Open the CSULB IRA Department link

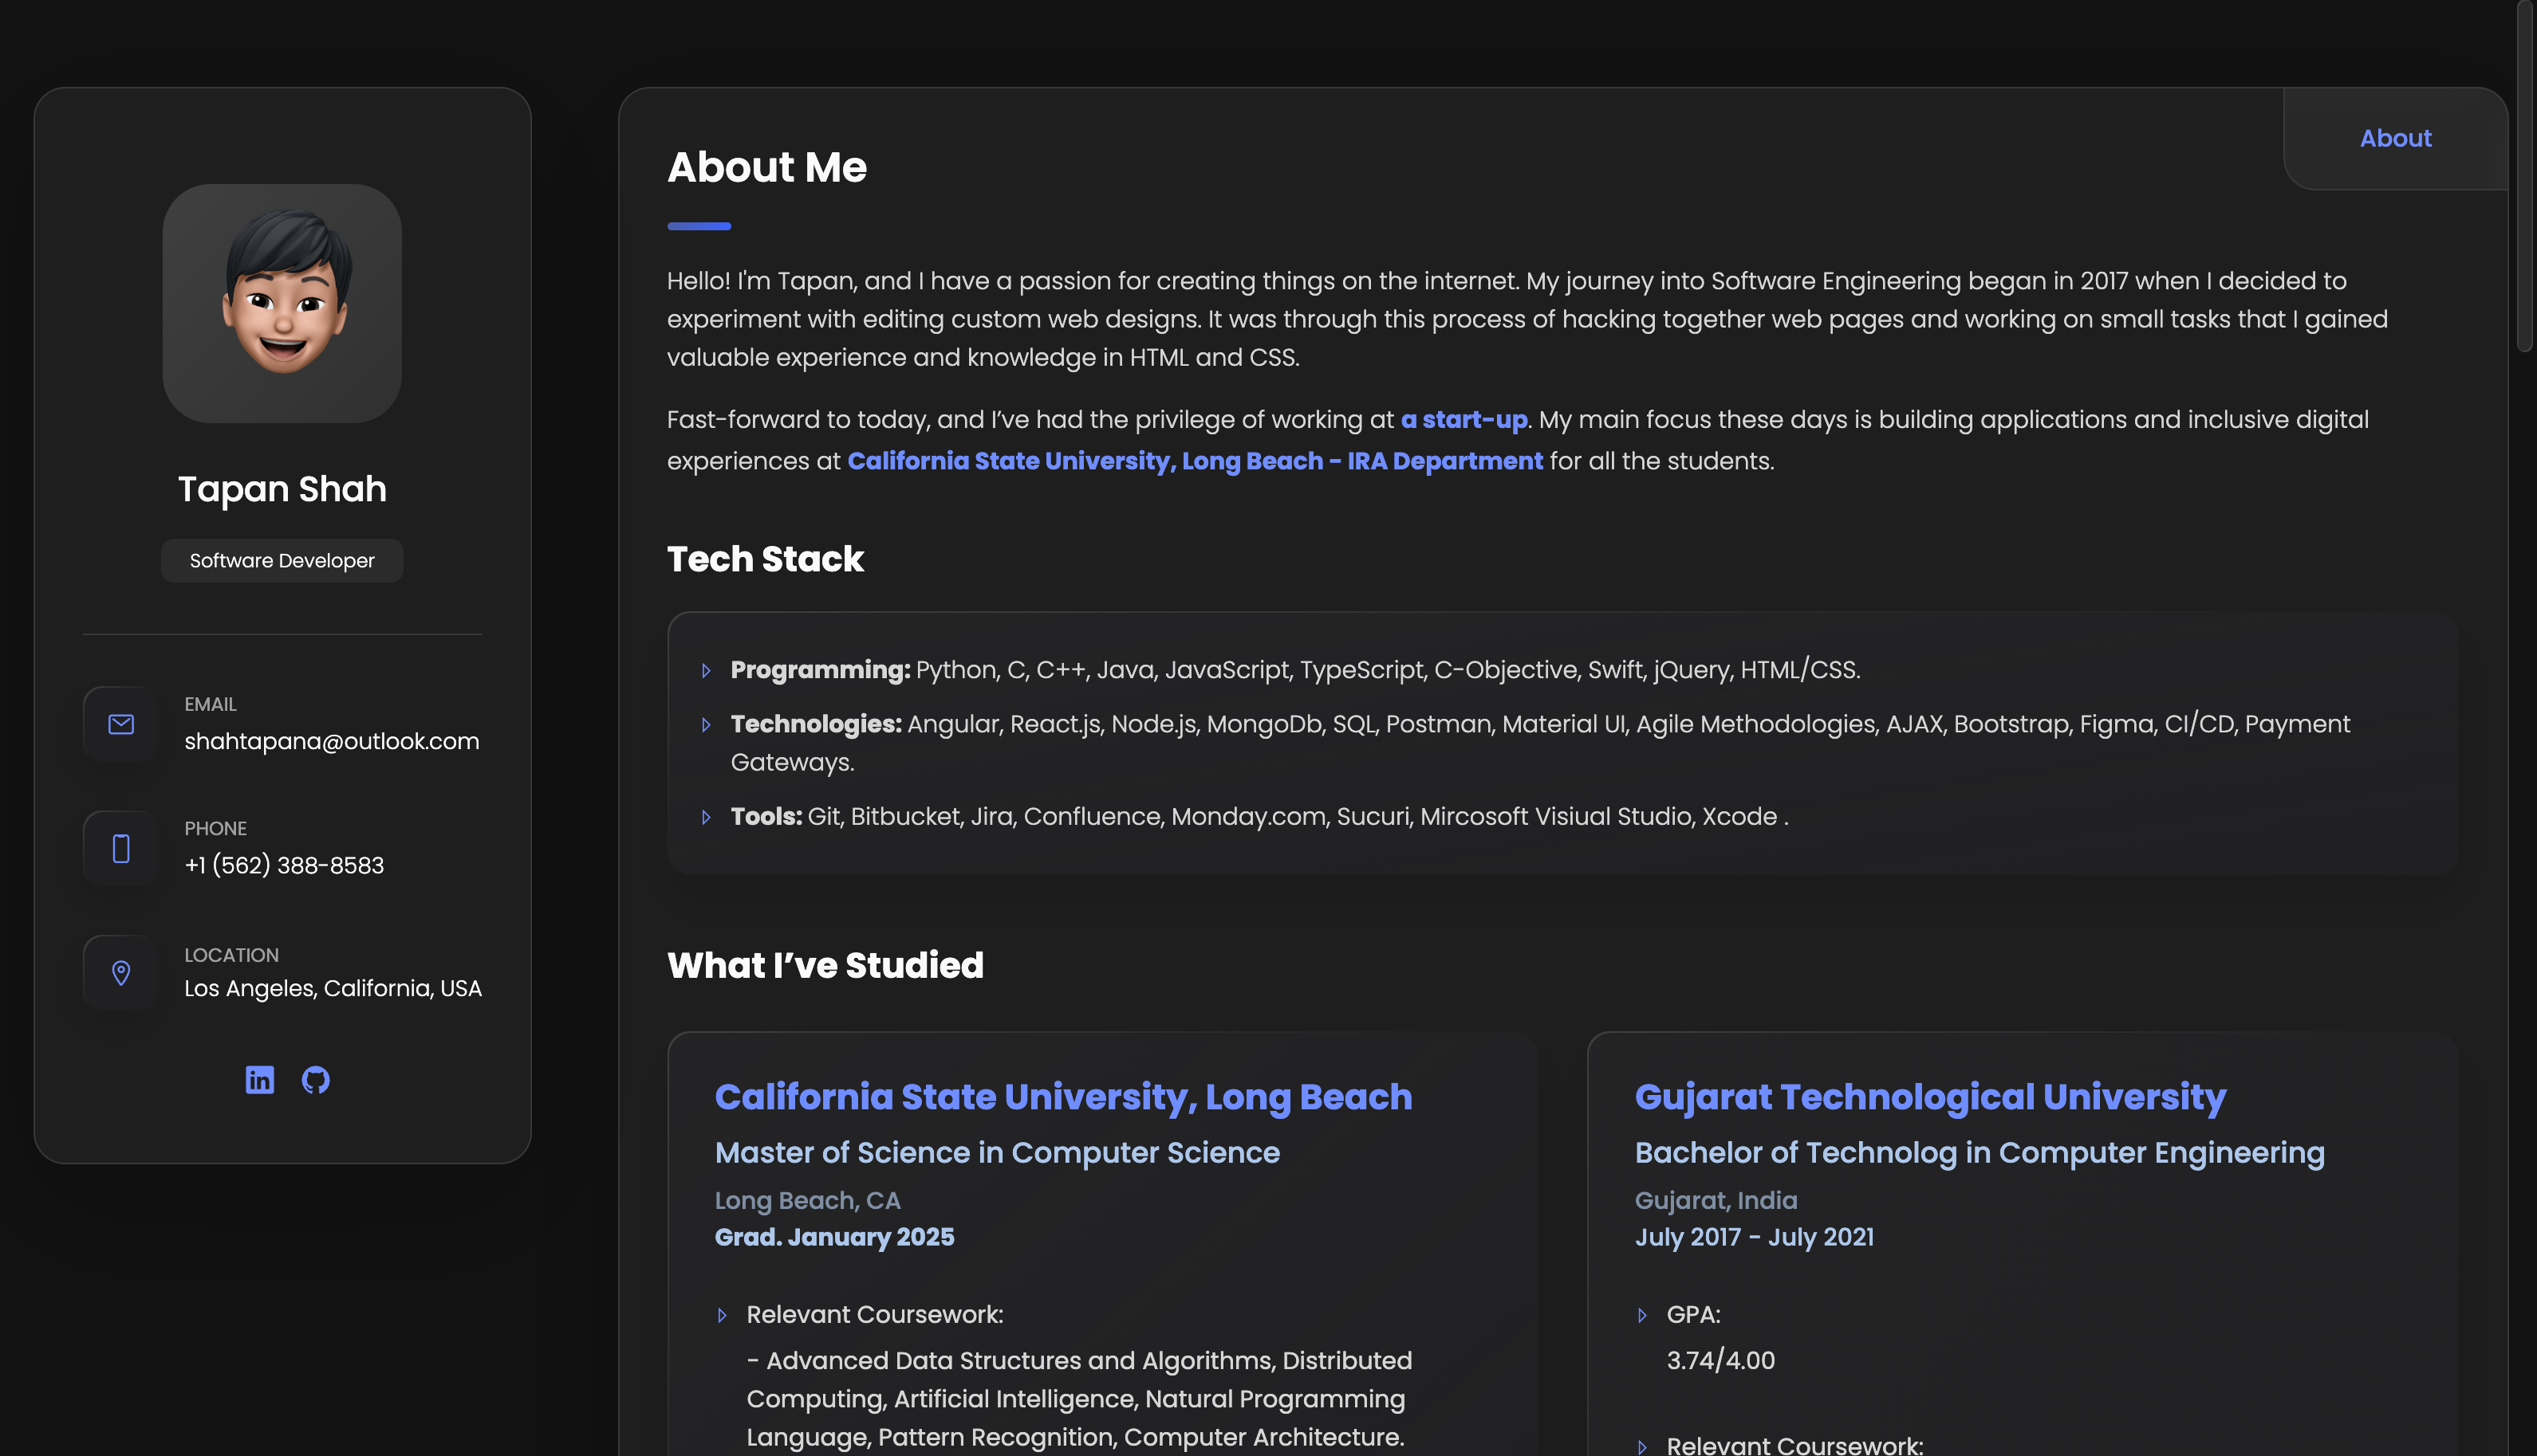pyautogui.click(x=1195, y=461)
